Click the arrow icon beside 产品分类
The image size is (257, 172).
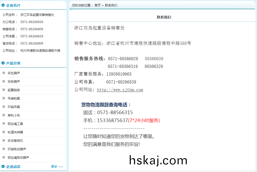pos(3,63)
